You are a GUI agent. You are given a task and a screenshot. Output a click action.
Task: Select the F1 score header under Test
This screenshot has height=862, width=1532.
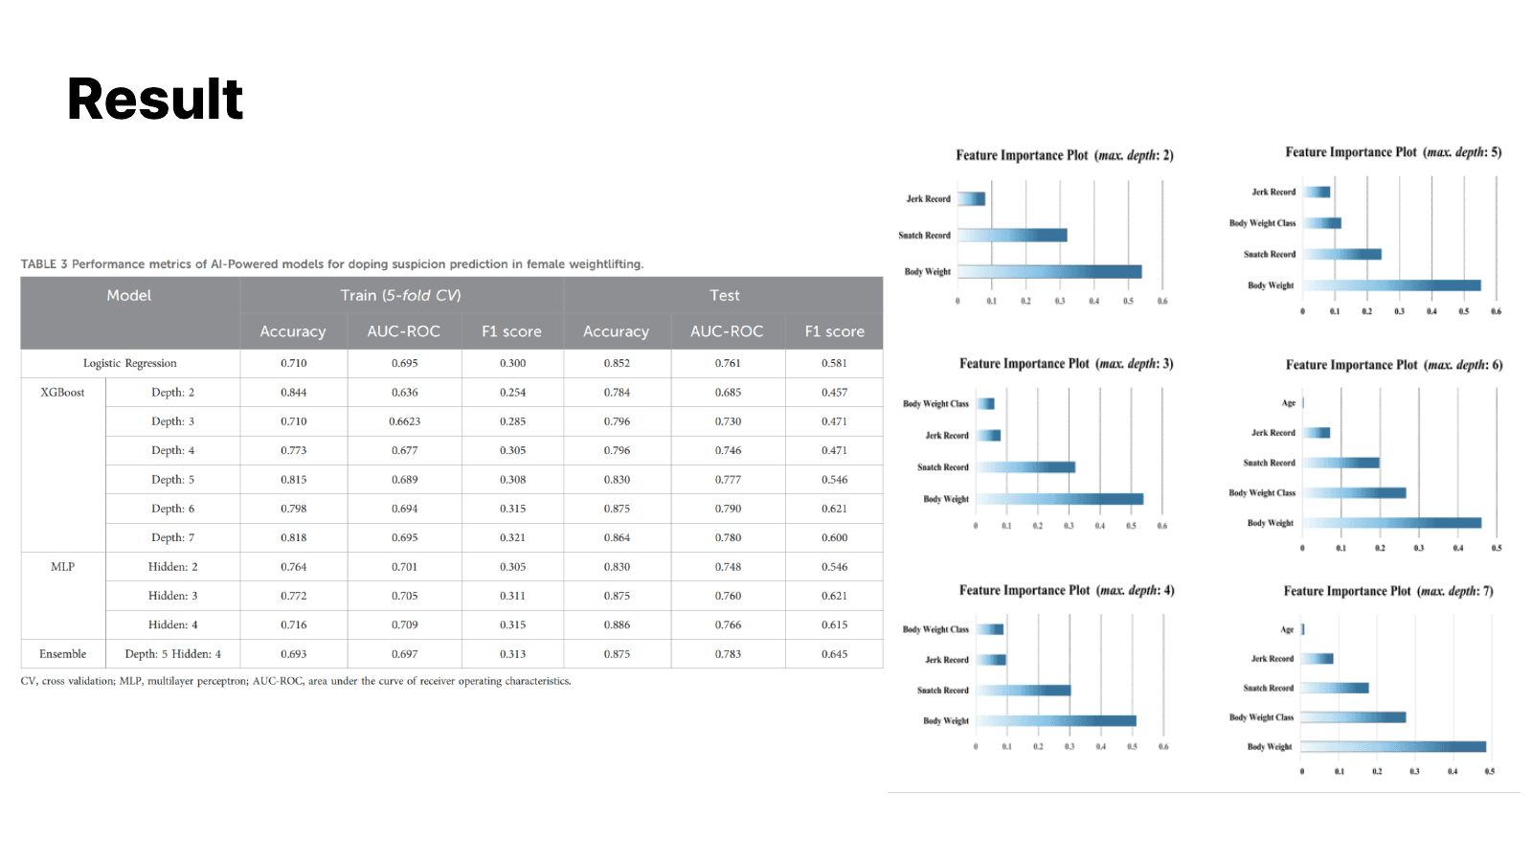pyautogui.click(x=834, y=331)
